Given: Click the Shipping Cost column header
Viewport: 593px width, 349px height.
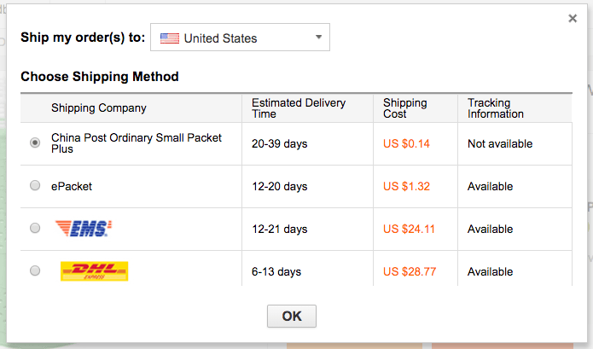Looking at the screenshot, I should coord(404,108).
